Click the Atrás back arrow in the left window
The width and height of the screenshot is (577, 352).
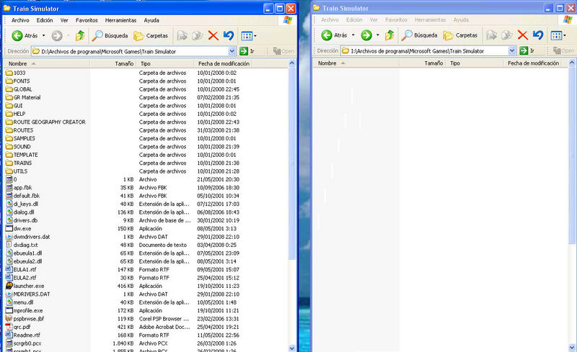coord(25,35)
